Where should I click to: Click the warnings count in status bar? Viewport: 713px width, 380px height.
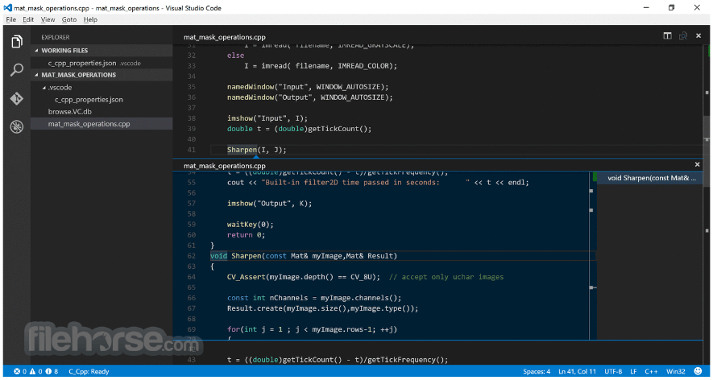35,371
